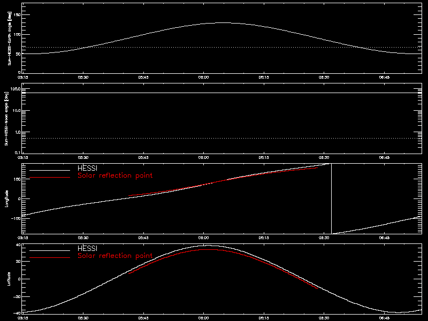The image size is (428, 321).
Task: Select 'HESSI' legend label in Longitude plot
Action: pos(87,168)
